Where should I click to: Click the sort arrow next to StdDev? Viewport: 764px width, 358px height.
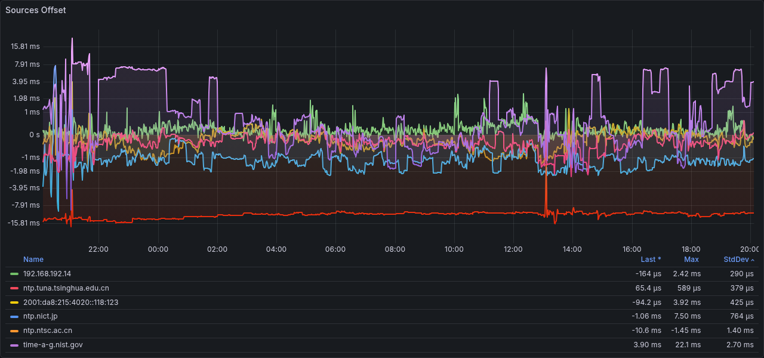(753, 260)
